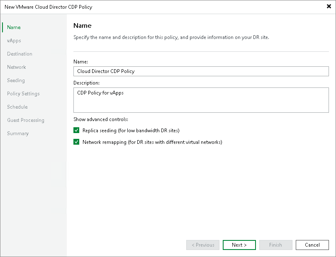Screen dimensions: 336x257
Task: Uncheck the Replica seeding checkbox
Action: tap(76, 130)
